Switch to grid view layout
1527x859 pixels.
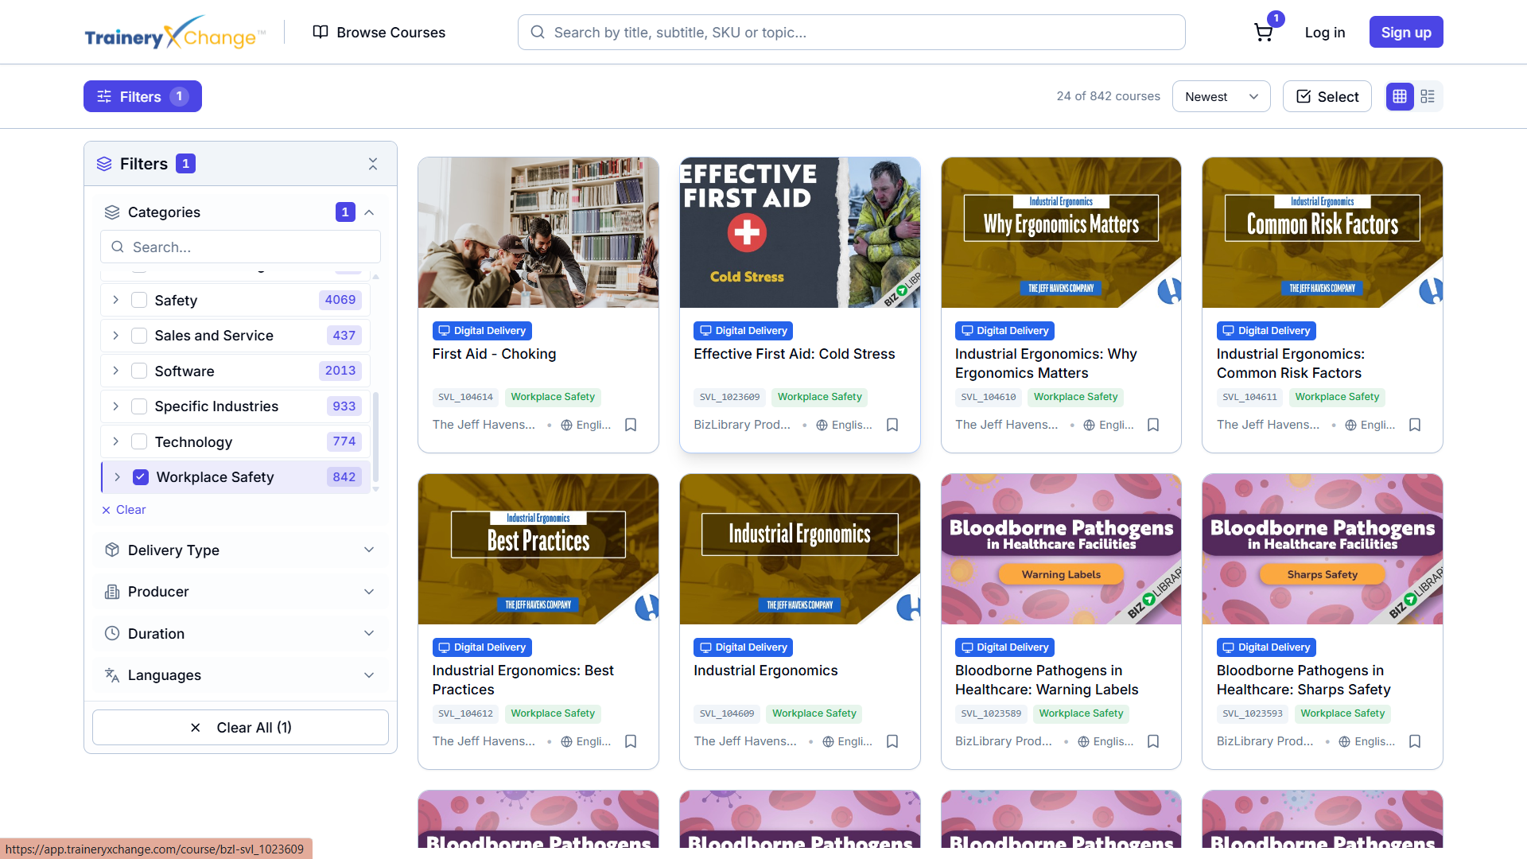click(x=1400, y=96)
